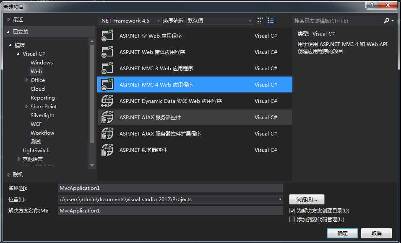Click the search magnifier icon
This screenshot has height=243, width=401.
point(386,20)
